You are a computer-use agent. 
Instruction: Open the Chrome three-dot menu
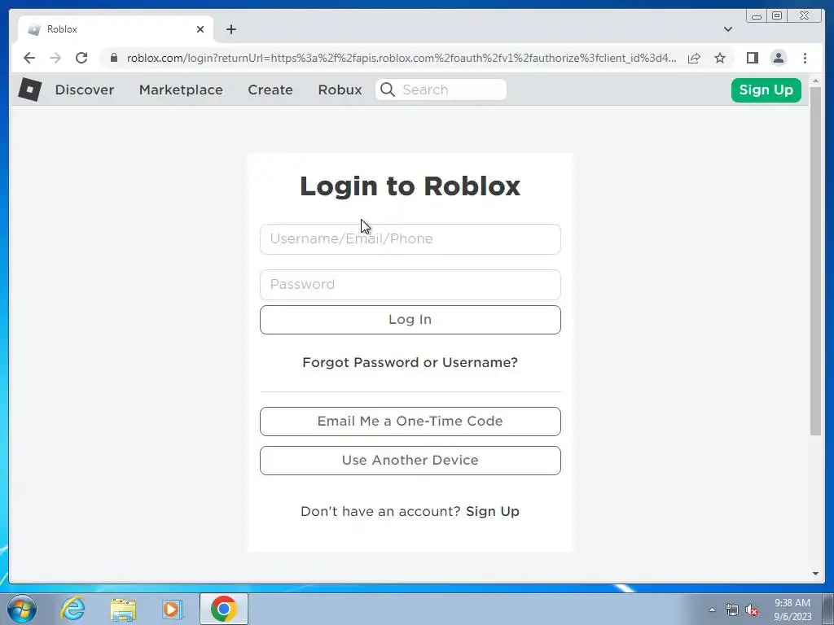(x=805, y=58)
